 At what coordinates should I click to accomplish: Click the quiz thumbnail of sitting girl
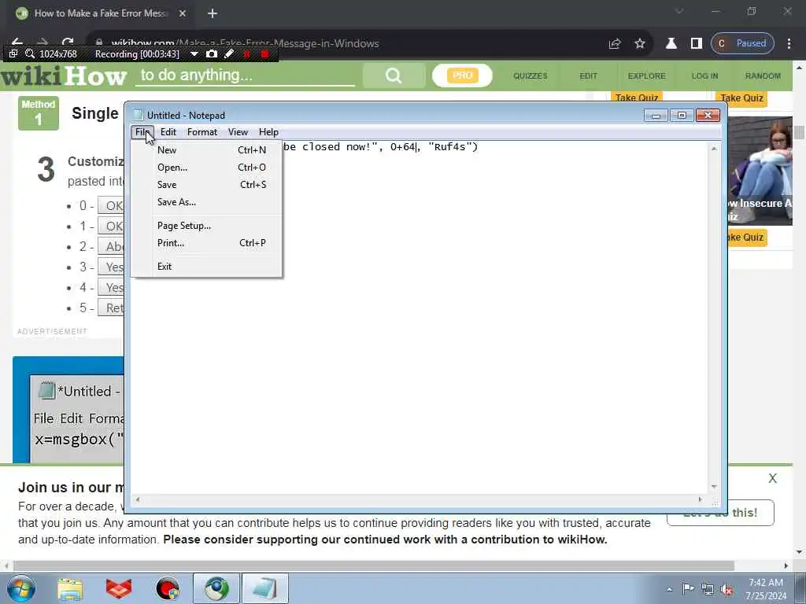(760, 171)
